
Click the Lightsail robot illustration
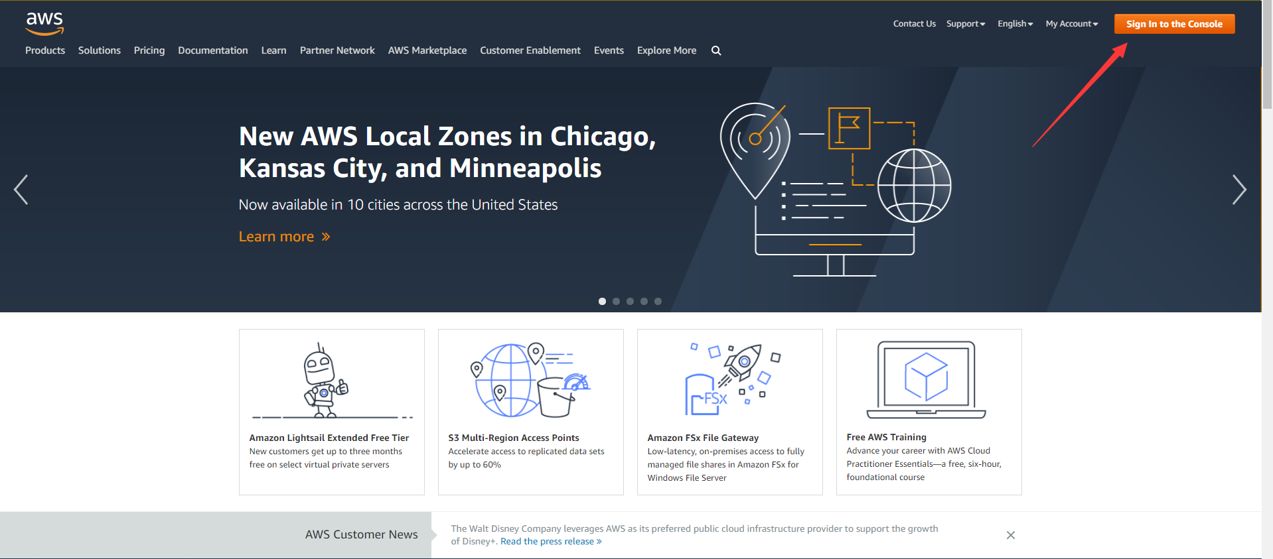(x=332, y=381)
